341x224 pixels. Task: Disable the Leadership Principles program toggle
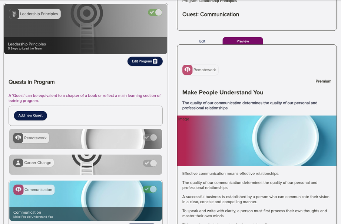tap(155, 12)
